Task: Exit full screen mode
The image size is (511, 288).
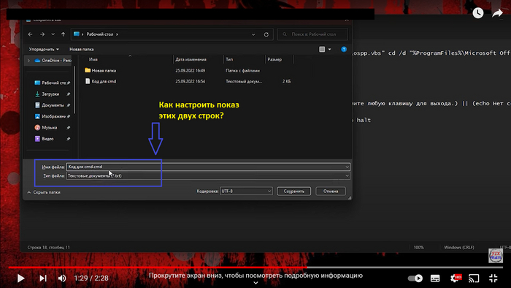Action: 493,278
